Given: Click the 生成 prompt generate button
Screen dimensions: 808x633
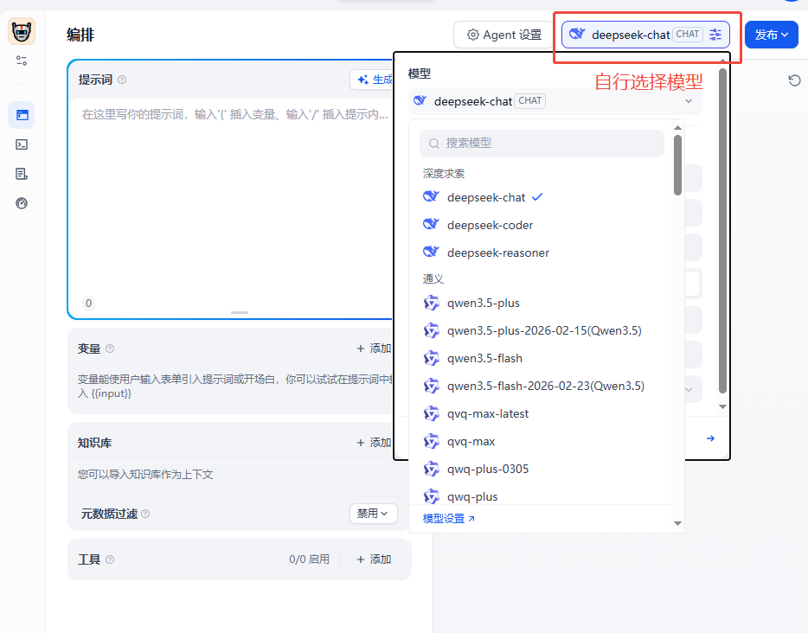Looking at the screenshot, I should (374, 80).
